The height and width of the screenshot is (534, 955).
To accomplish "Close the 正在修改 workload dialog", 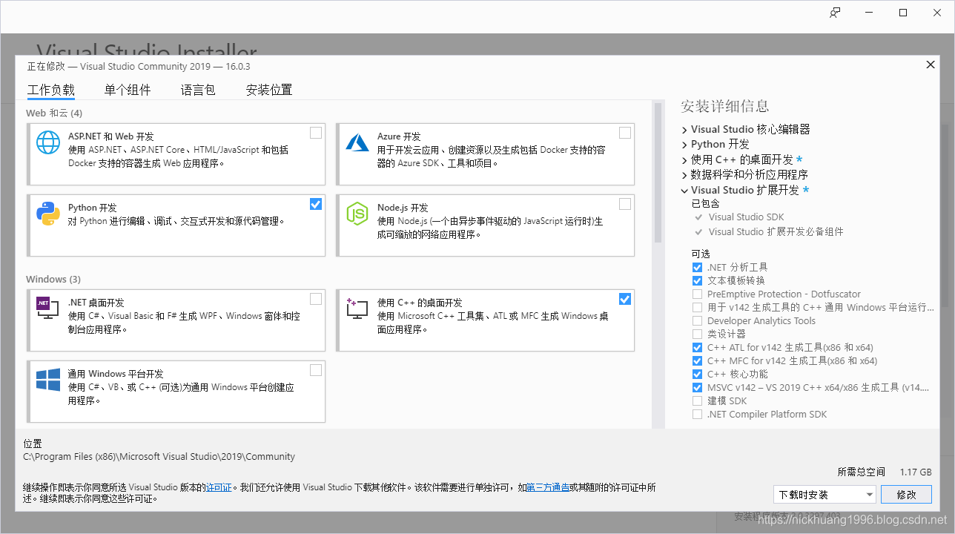I will tap(931, 65).
